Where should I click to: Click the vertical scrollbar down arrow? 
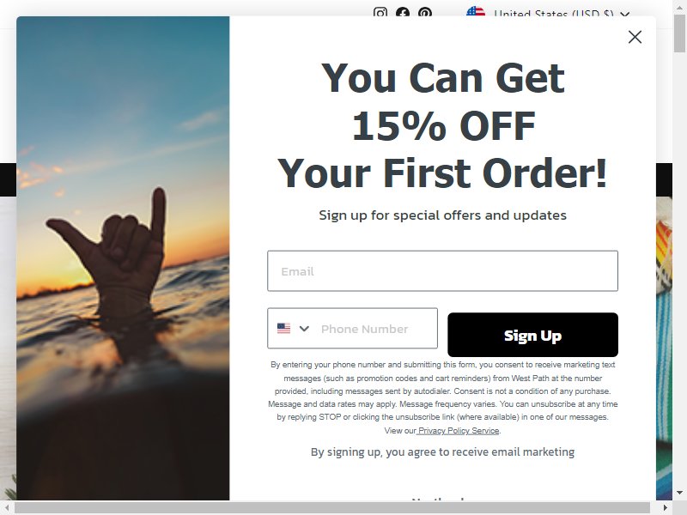tap(679, 493)
